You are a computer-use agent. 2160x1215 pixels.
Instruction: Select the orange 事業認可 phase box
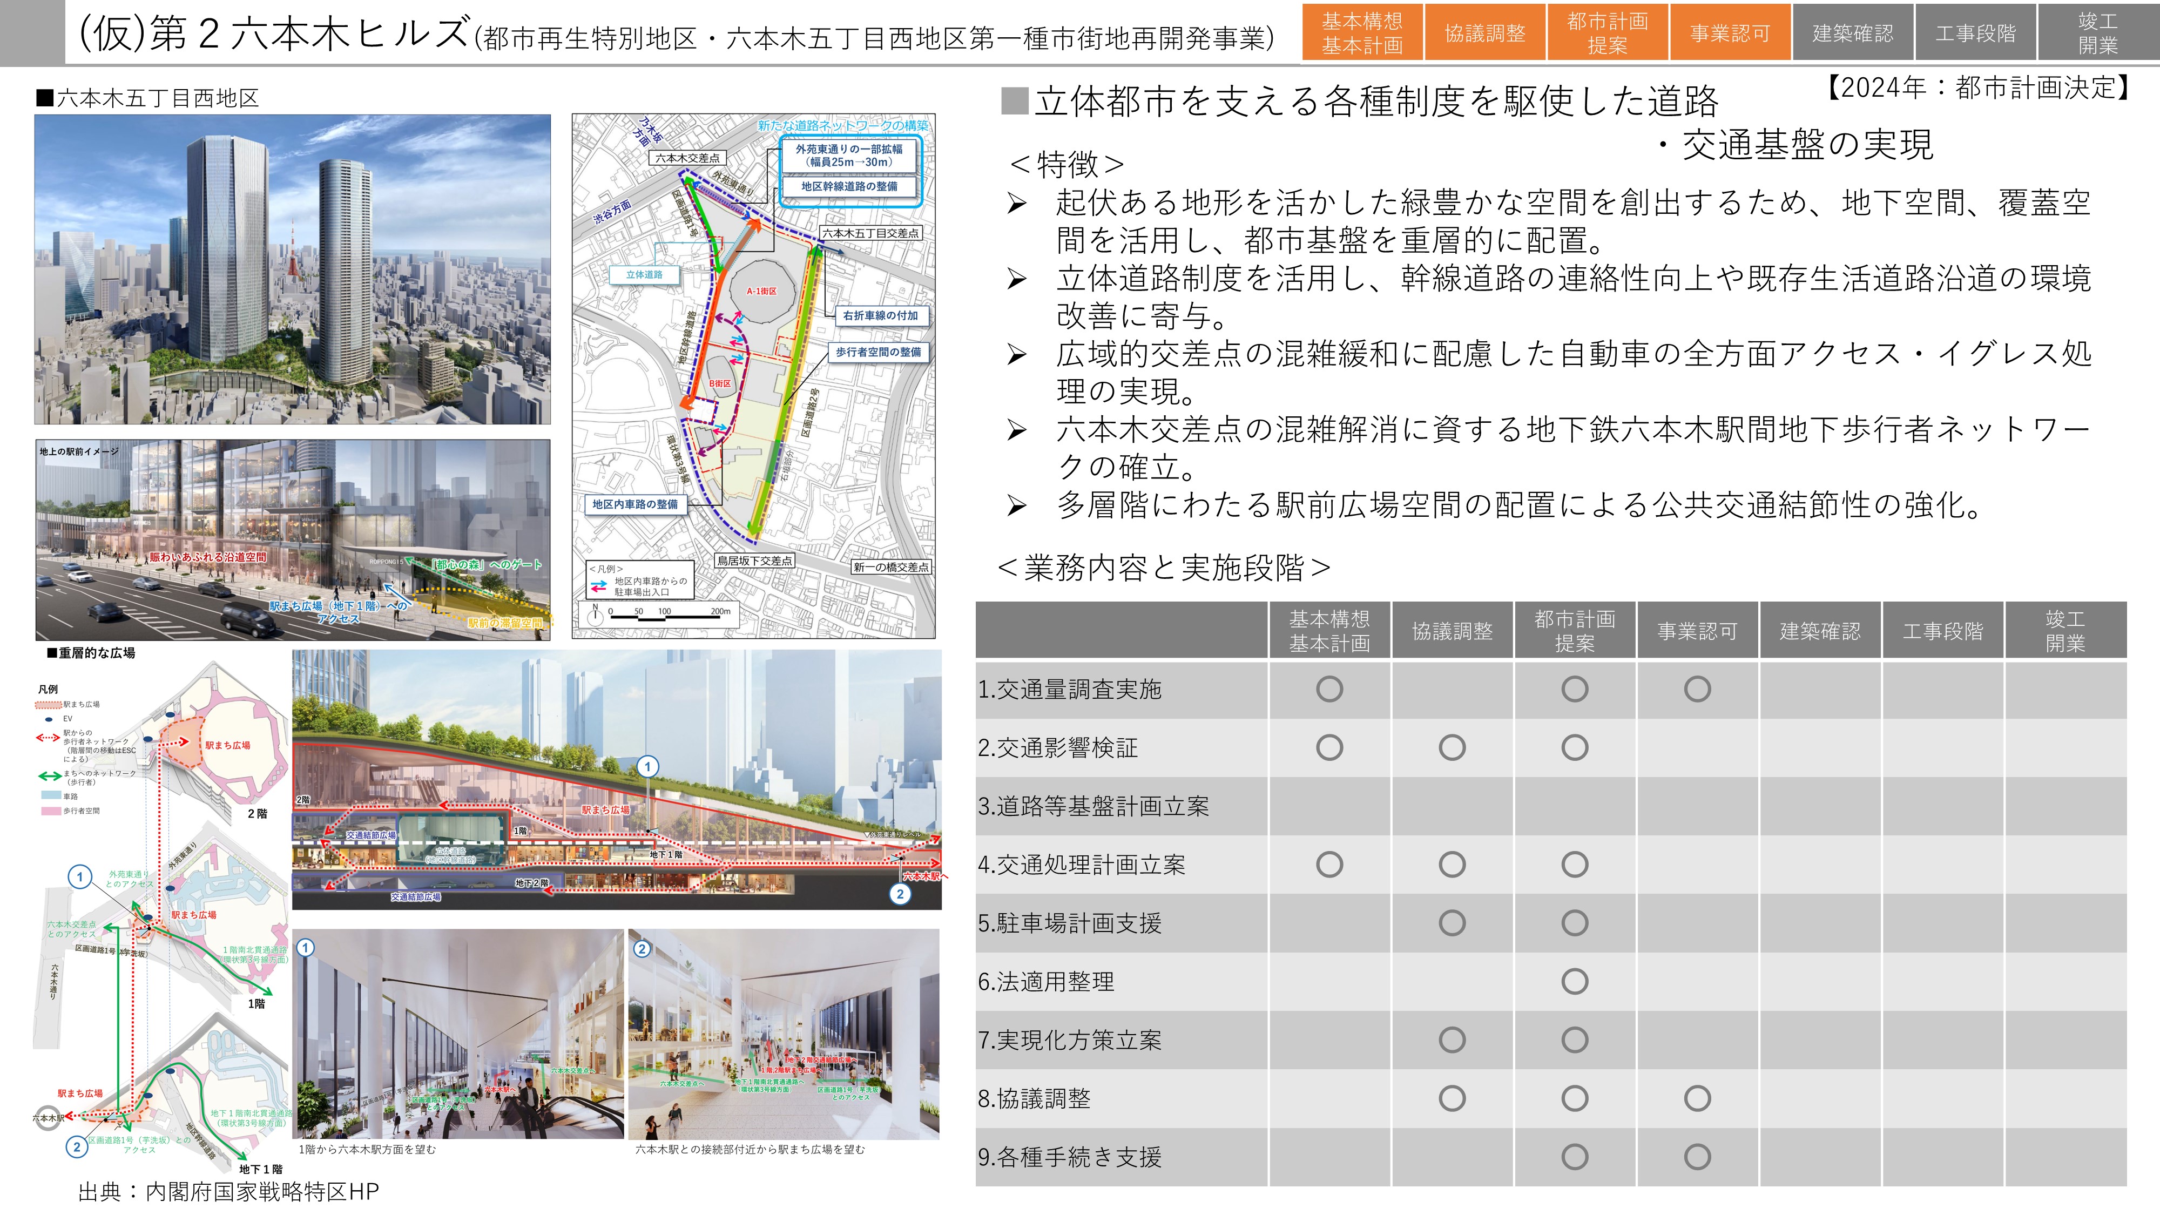point(1730,33)
